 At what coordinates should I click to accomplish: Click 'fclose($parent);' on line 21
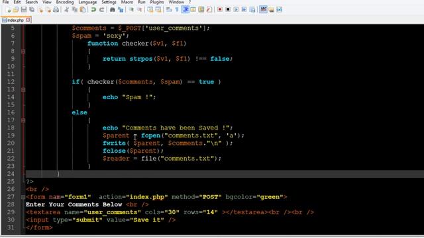[133, 151]
